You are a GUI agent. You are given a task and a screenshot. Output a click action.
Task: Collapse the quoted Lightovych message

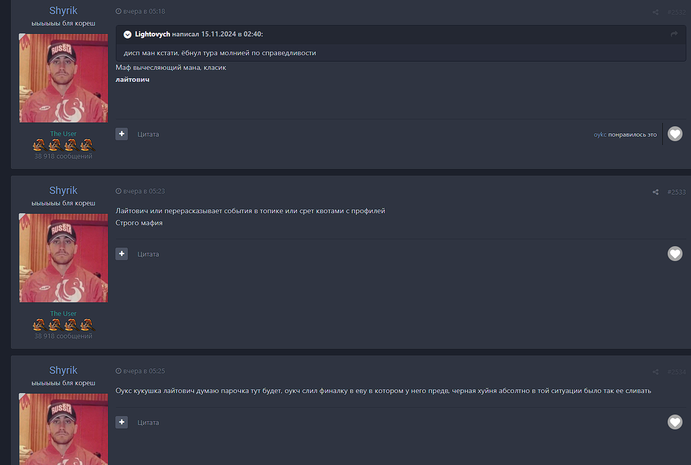click(x=127, y=34)
